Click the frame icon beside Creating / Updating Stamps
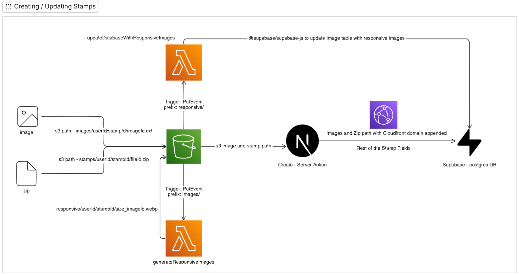 [8, 7]
